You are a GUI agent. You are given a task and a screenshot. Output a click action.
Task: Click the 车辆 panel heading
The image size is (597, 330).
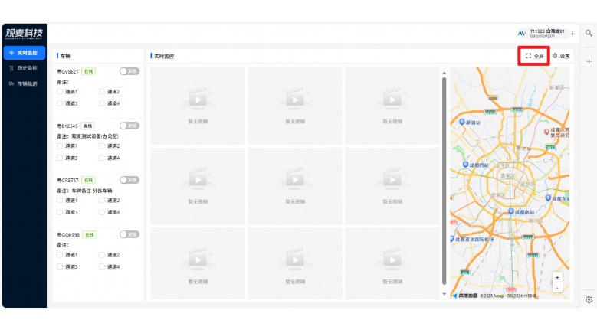click(65, 56)
